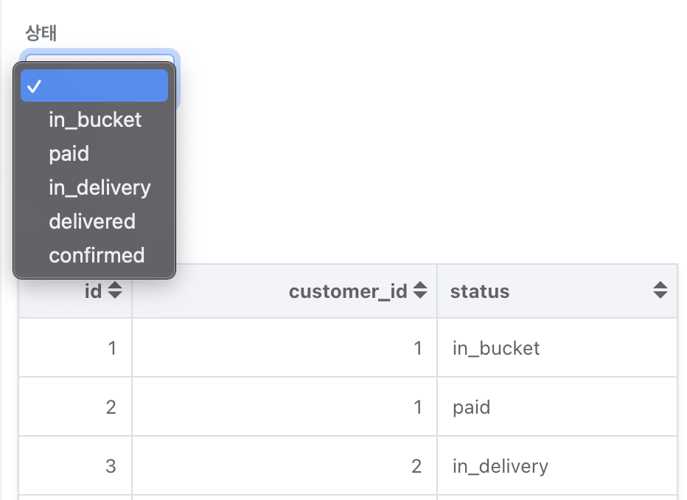This screenshot has height=500, width=687.
Task: Click the in_bucket status cell in the table
Action: [496, 348]
